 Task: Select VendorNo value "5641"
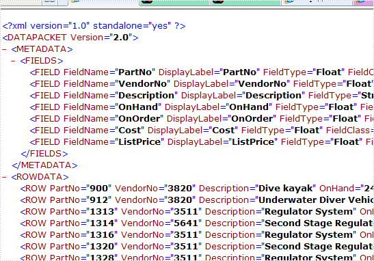click(x=186, y=224)
